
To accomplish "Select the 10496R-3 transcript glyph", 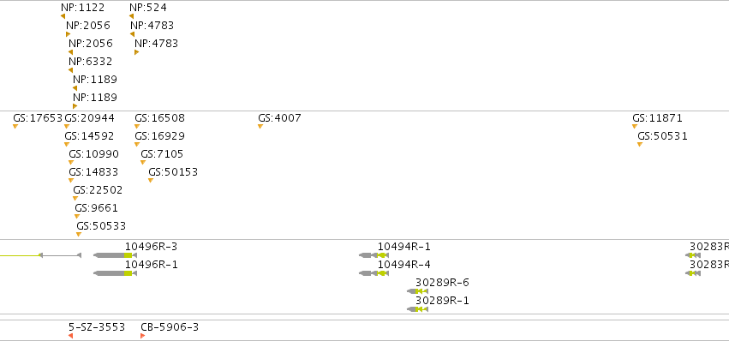I will coord(116,255).
